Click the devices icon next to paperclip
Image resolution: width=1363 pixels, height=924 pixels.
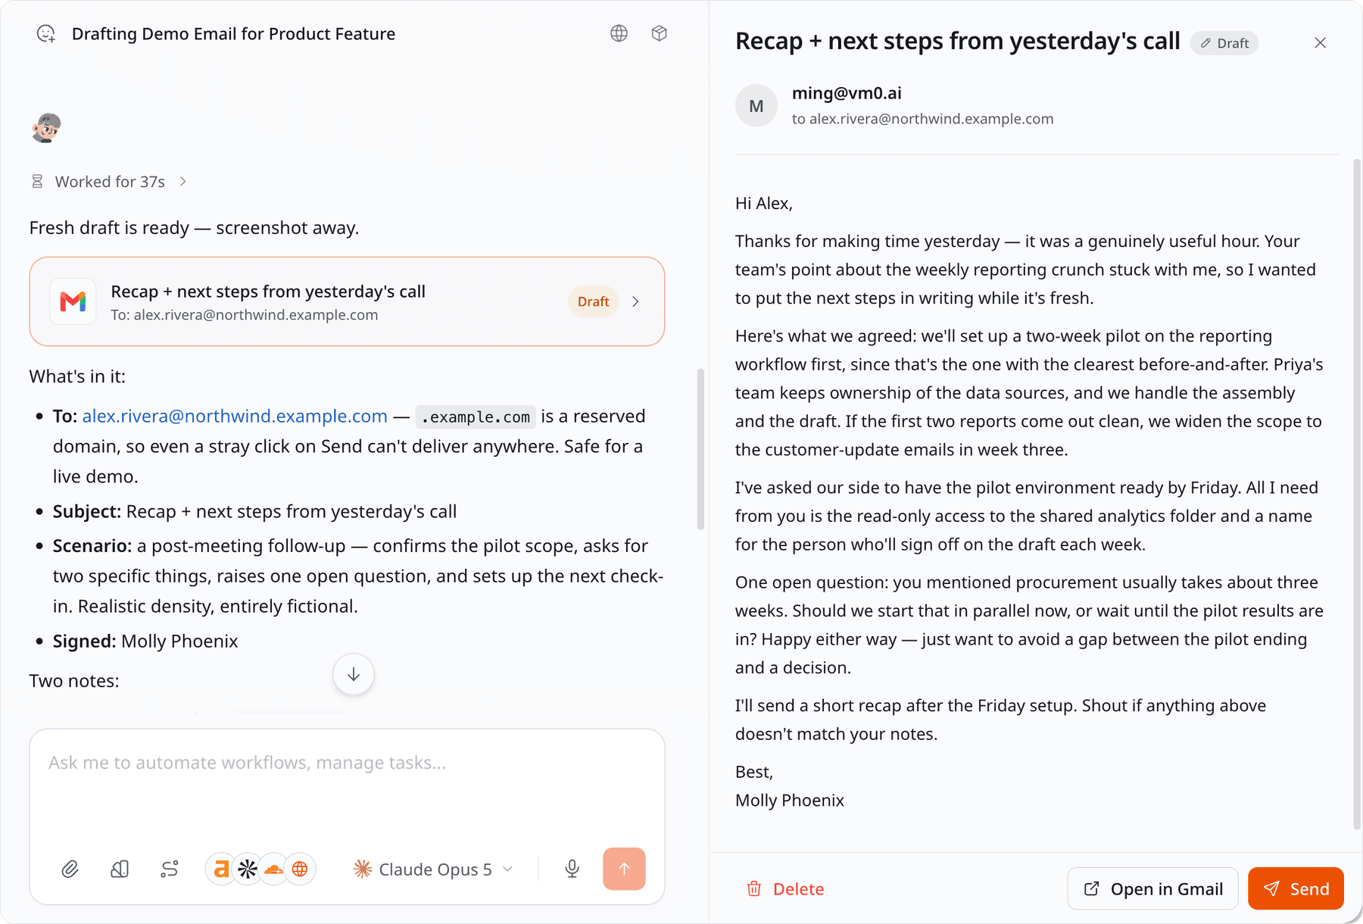(120, 869)
